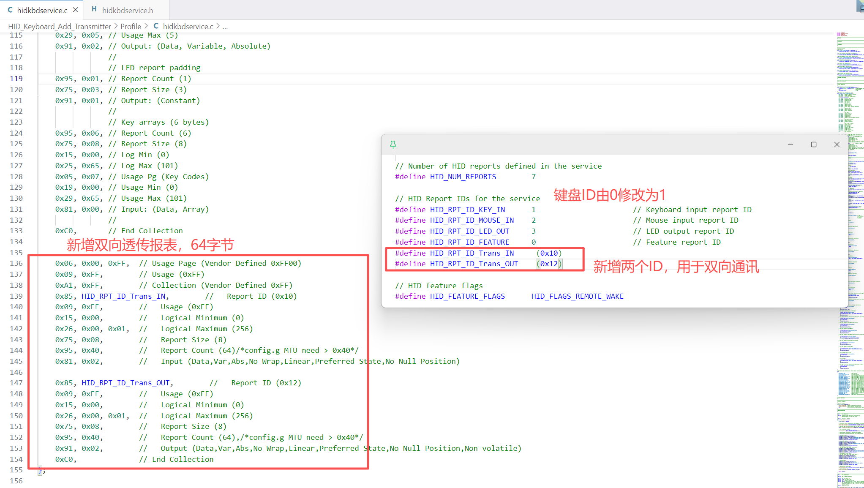Click HID_FLAGS_REMOTE_WAKE in the popup window
This screenshot has width=864, height=488.
pos(577,296)
